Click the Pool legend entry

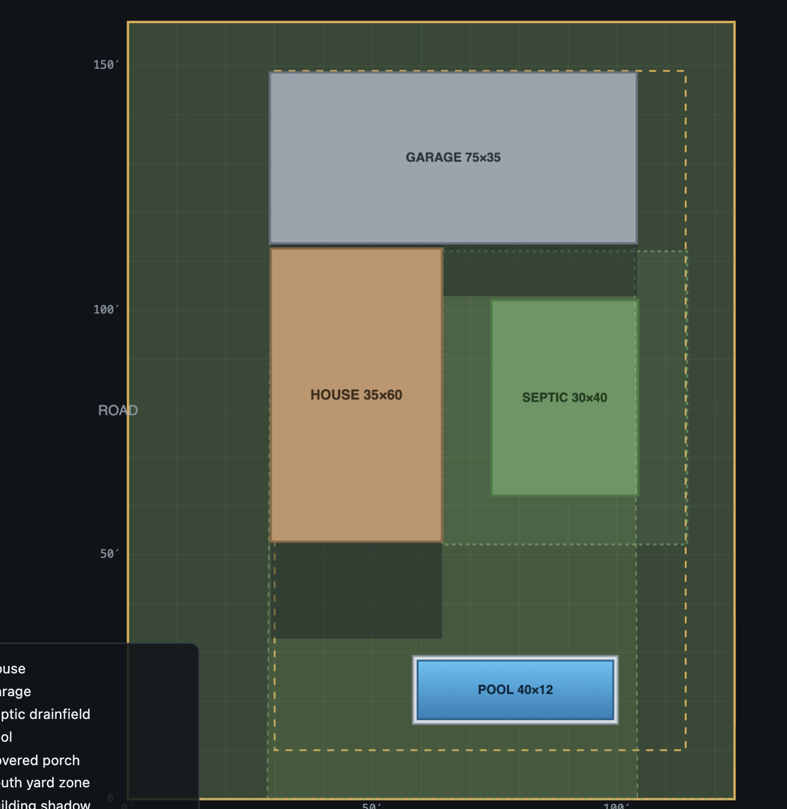(6, 737)
